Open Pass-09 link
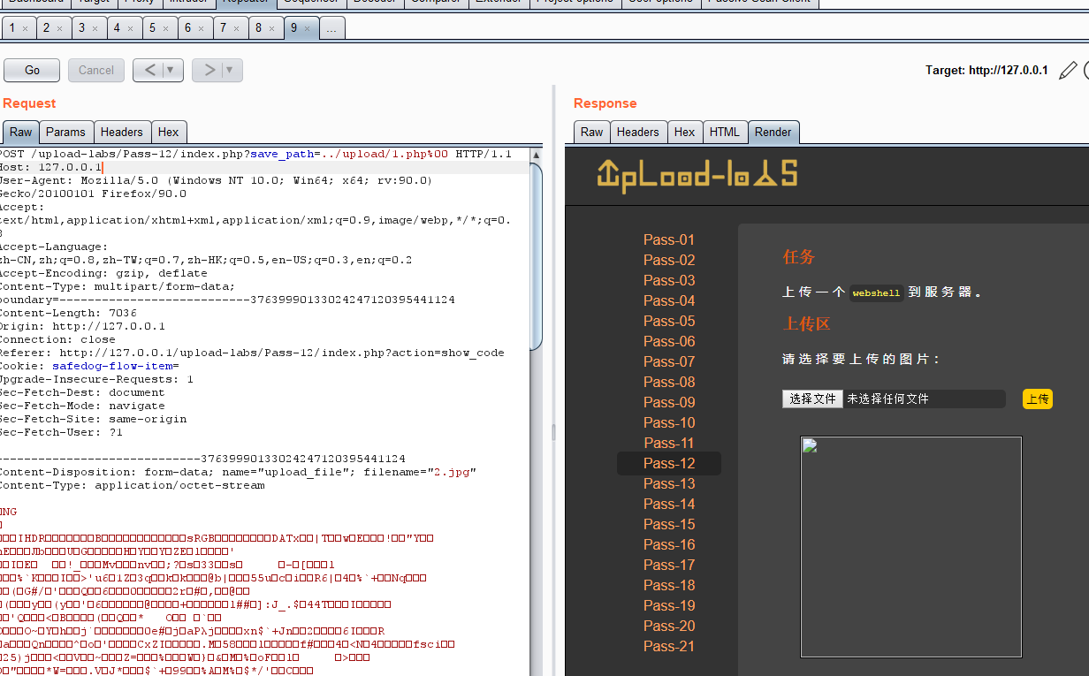 (669, 402)
